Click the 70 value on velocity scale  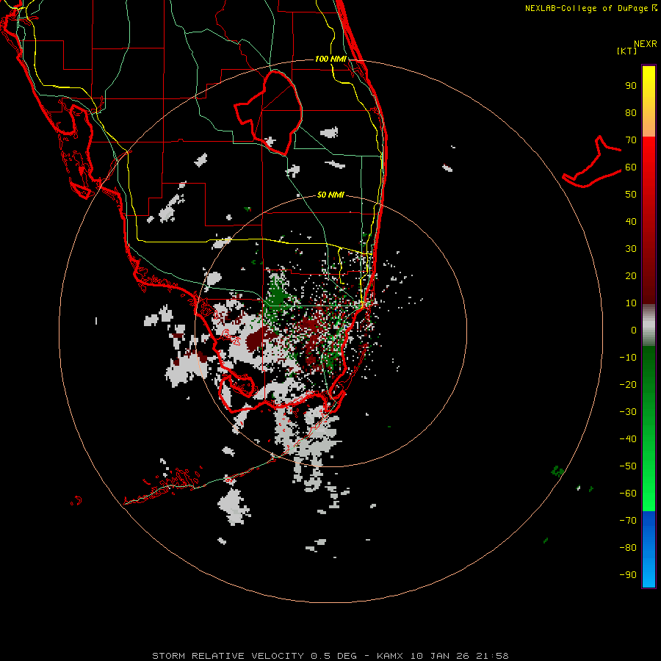coord(631,140)
